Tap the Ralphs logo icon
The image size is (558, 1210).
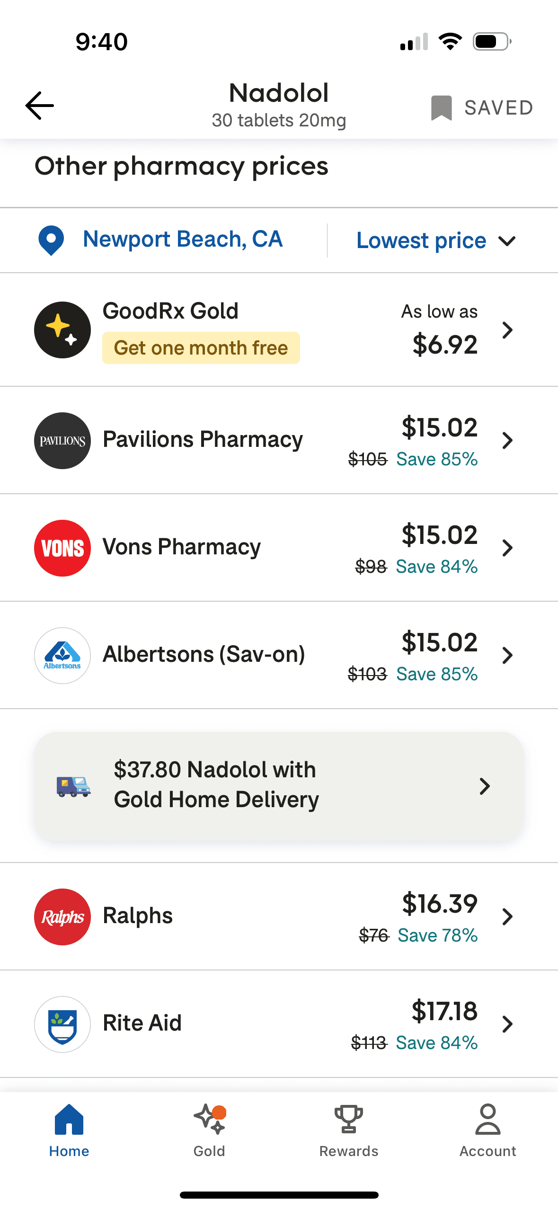tap(62, 917)
